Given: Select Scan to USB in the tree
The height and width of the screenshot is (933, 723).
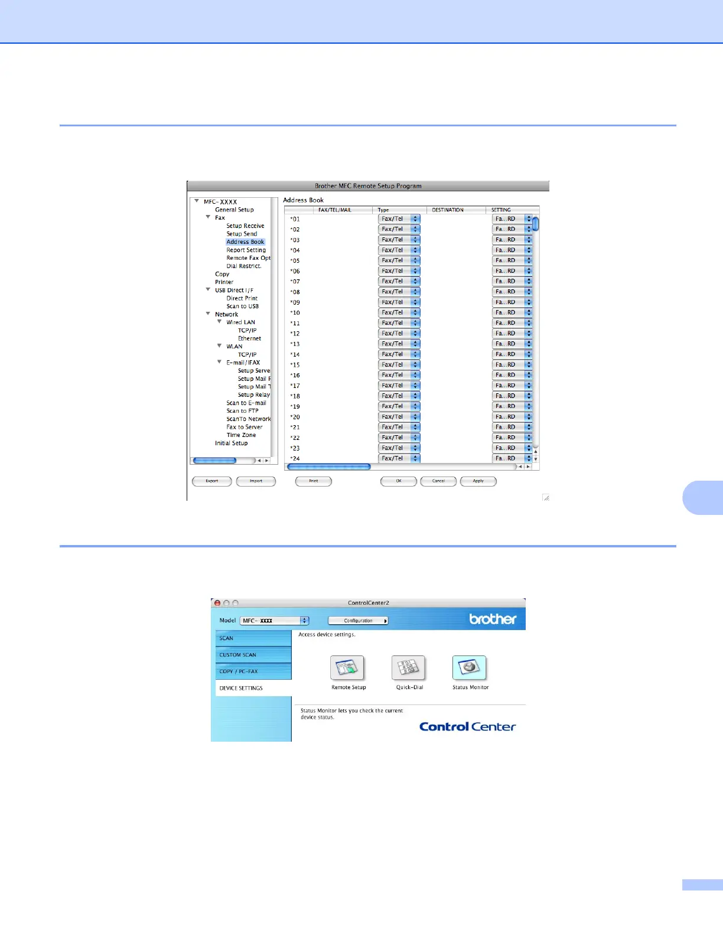Looking at the screenshot, I should coord(242,306).
